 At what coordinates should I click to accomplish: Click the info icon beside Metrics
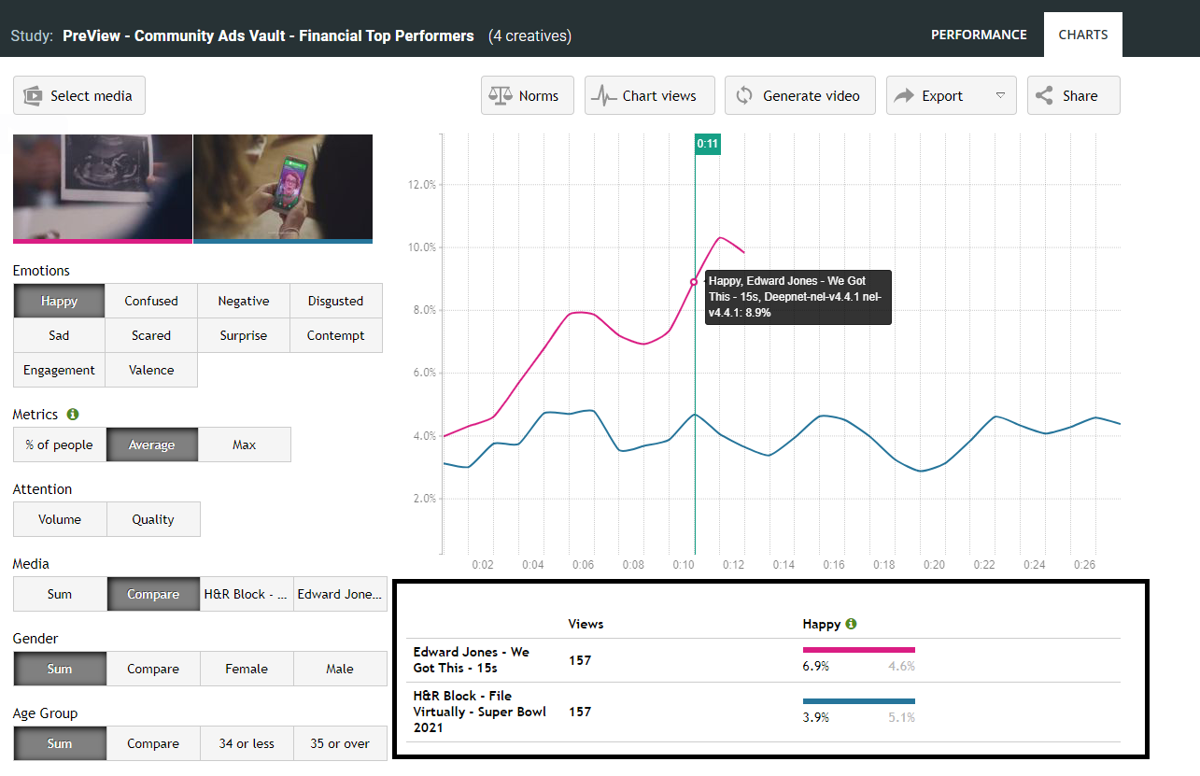pyautogui.click(x=73, y=414)
